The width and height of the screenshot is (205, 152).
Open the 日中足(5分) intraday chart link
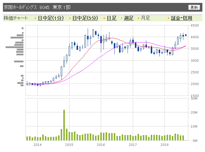[85, 18]
